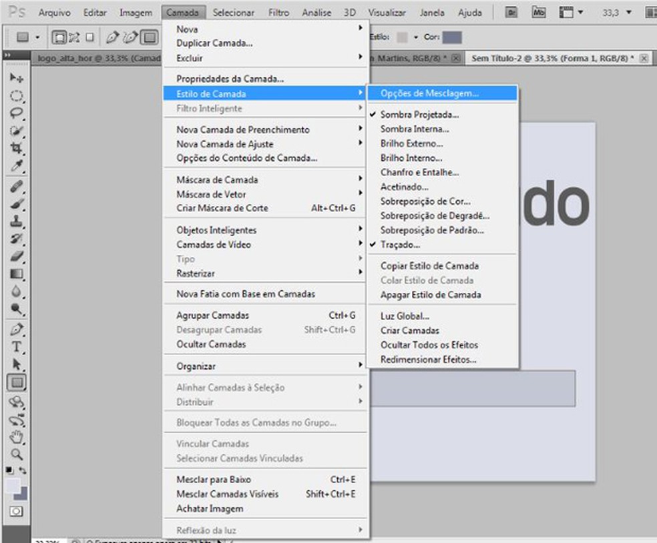Select the Eyedropper tool
Viewport: 657px width, 543px height.
(16, 166)
